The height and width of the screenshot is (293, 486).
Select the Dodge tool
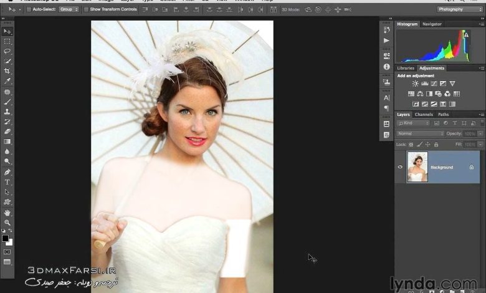7,161
